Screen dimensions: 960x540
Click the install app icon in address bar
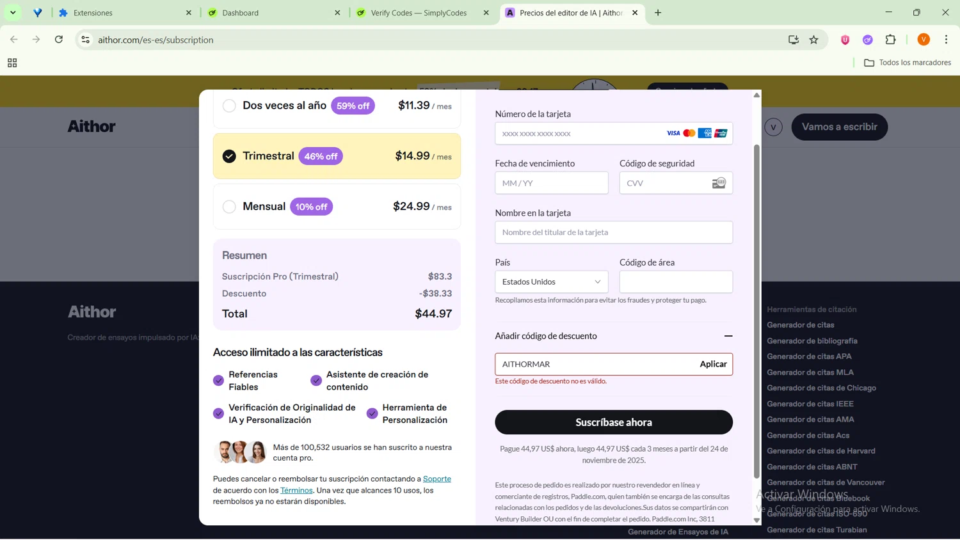coord(794,40)
